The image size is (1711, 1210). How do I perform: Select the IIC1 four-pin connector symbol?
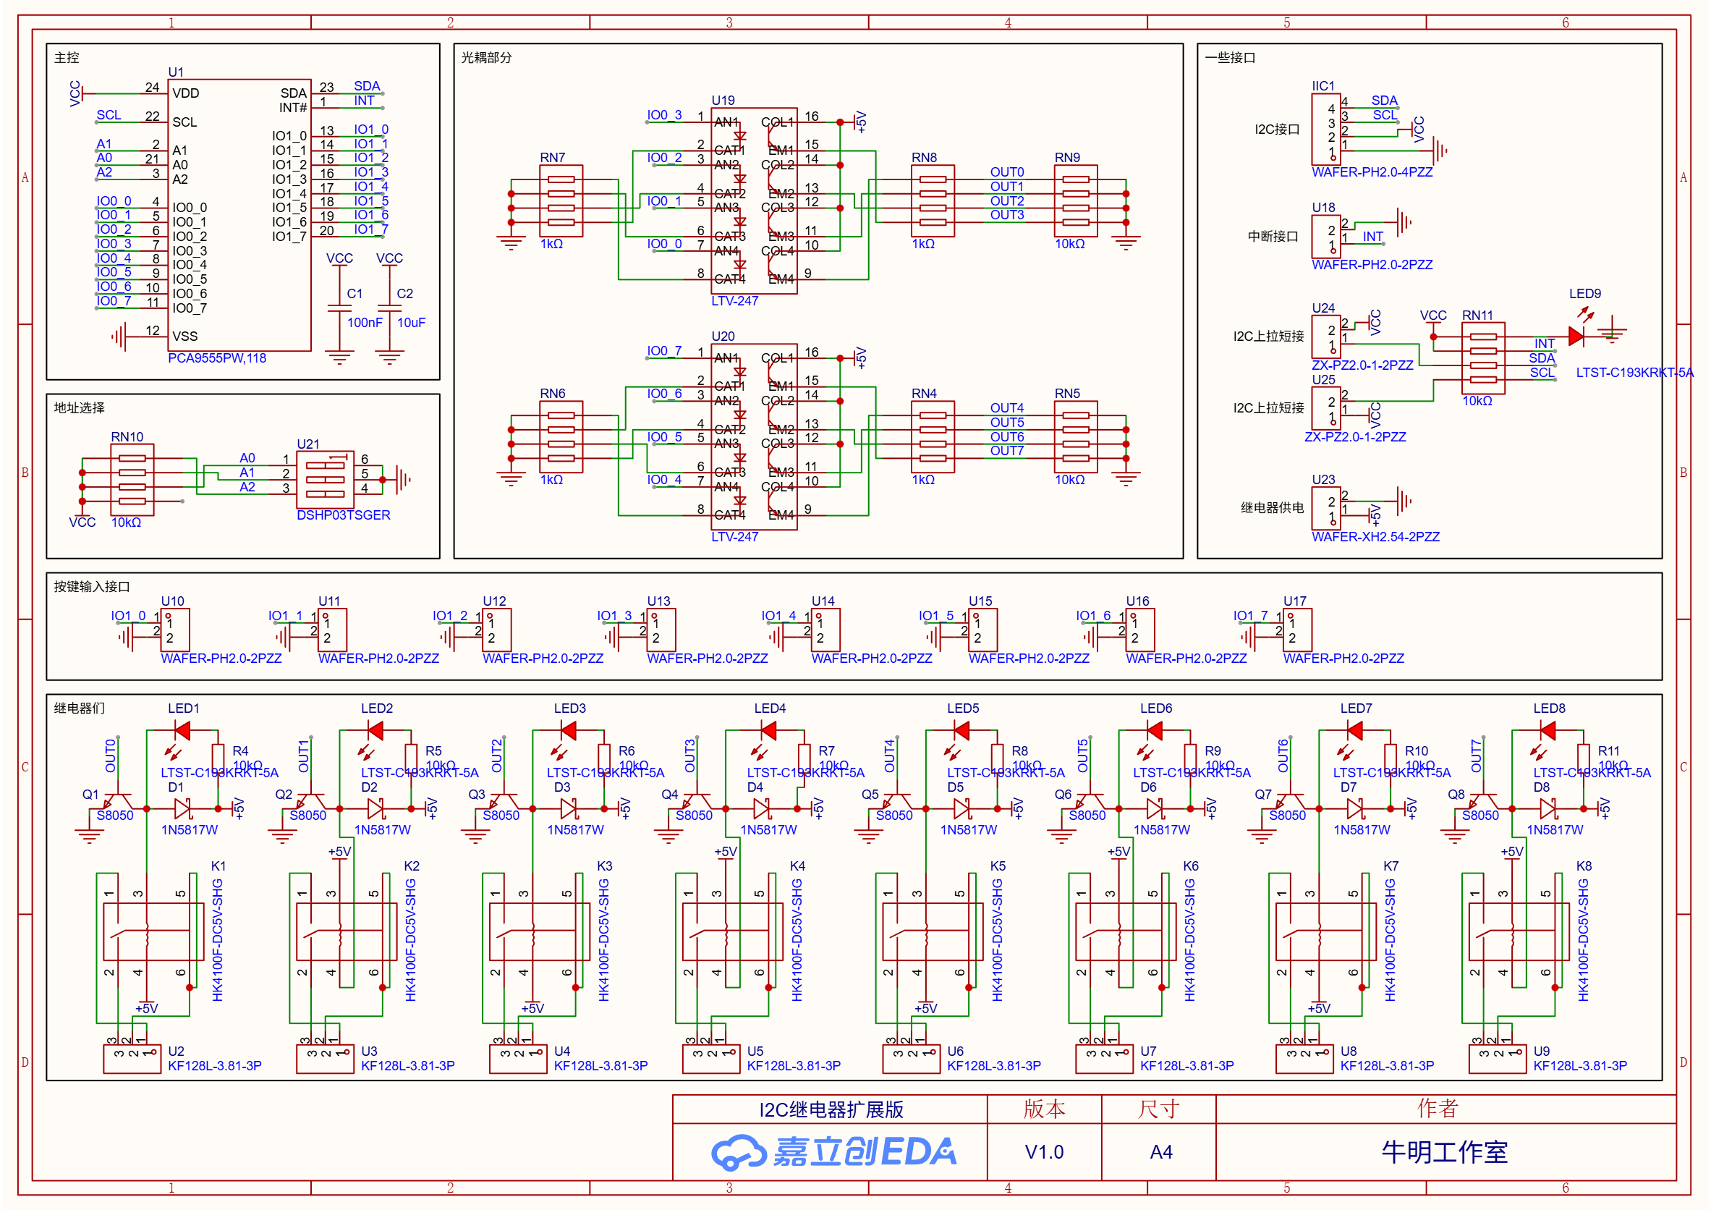[x=1325, y=129]
